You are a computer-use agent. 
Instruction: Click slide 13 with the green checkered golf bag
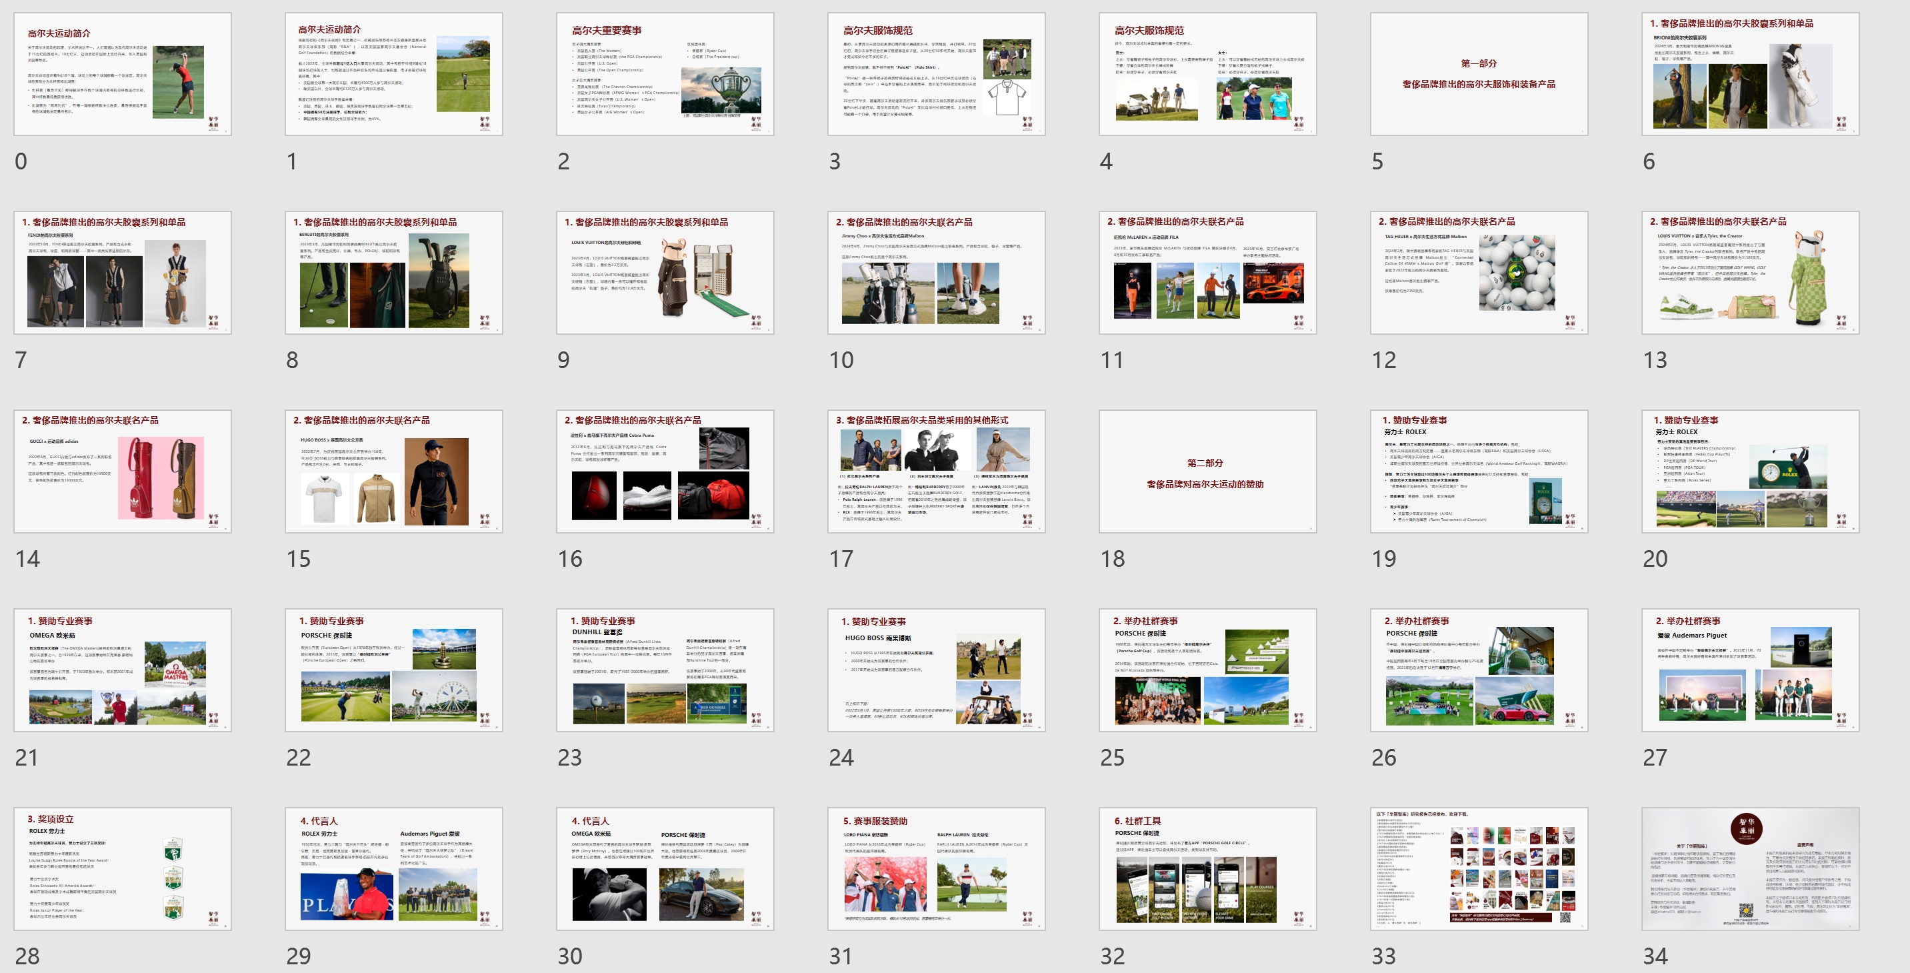click(x=1751, y=272)
